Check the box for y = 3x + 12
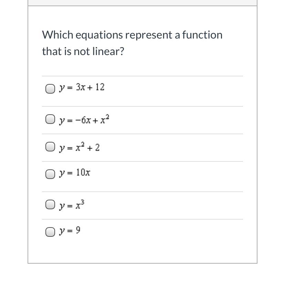 [50, 89]
